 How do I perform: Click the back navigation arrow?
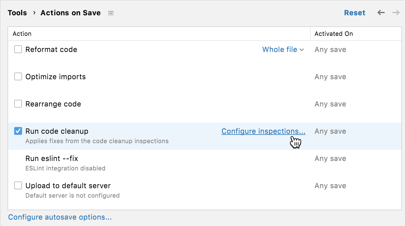[381, 13]
